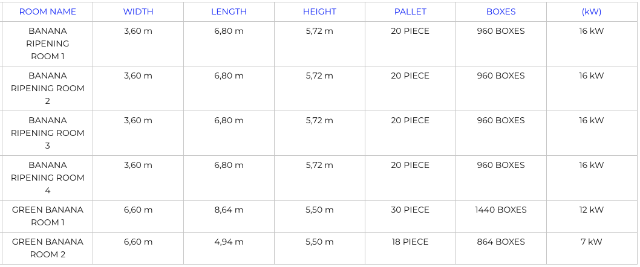This screenshot has height=267, width=640.
Task: Click the Banana Ripening Room 4 cell
Action: tap(48, 178)
